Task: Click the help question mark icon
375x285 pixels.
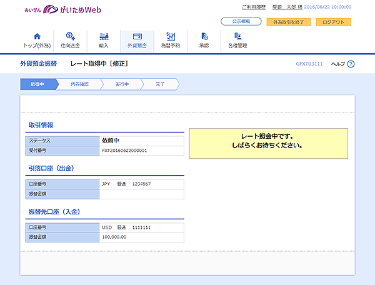Action: [x=351, y=64]
